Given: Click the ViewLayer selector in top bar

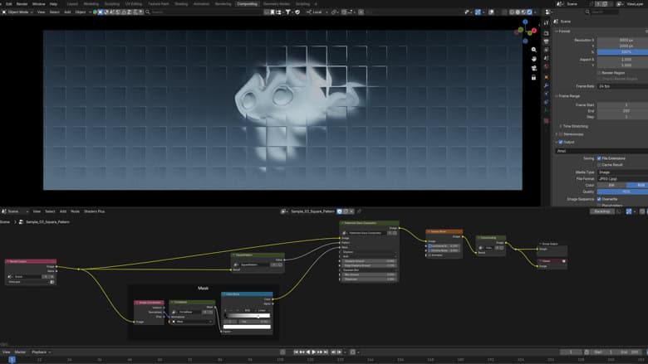Looking at the screenshot, I should 635,3.
